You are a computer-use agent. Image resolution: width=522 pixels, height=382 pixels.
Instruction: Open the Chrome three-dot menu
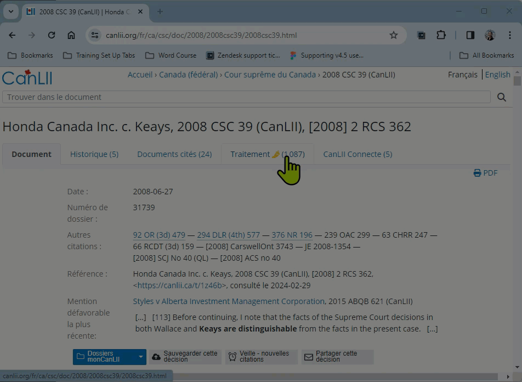[510, 35]
